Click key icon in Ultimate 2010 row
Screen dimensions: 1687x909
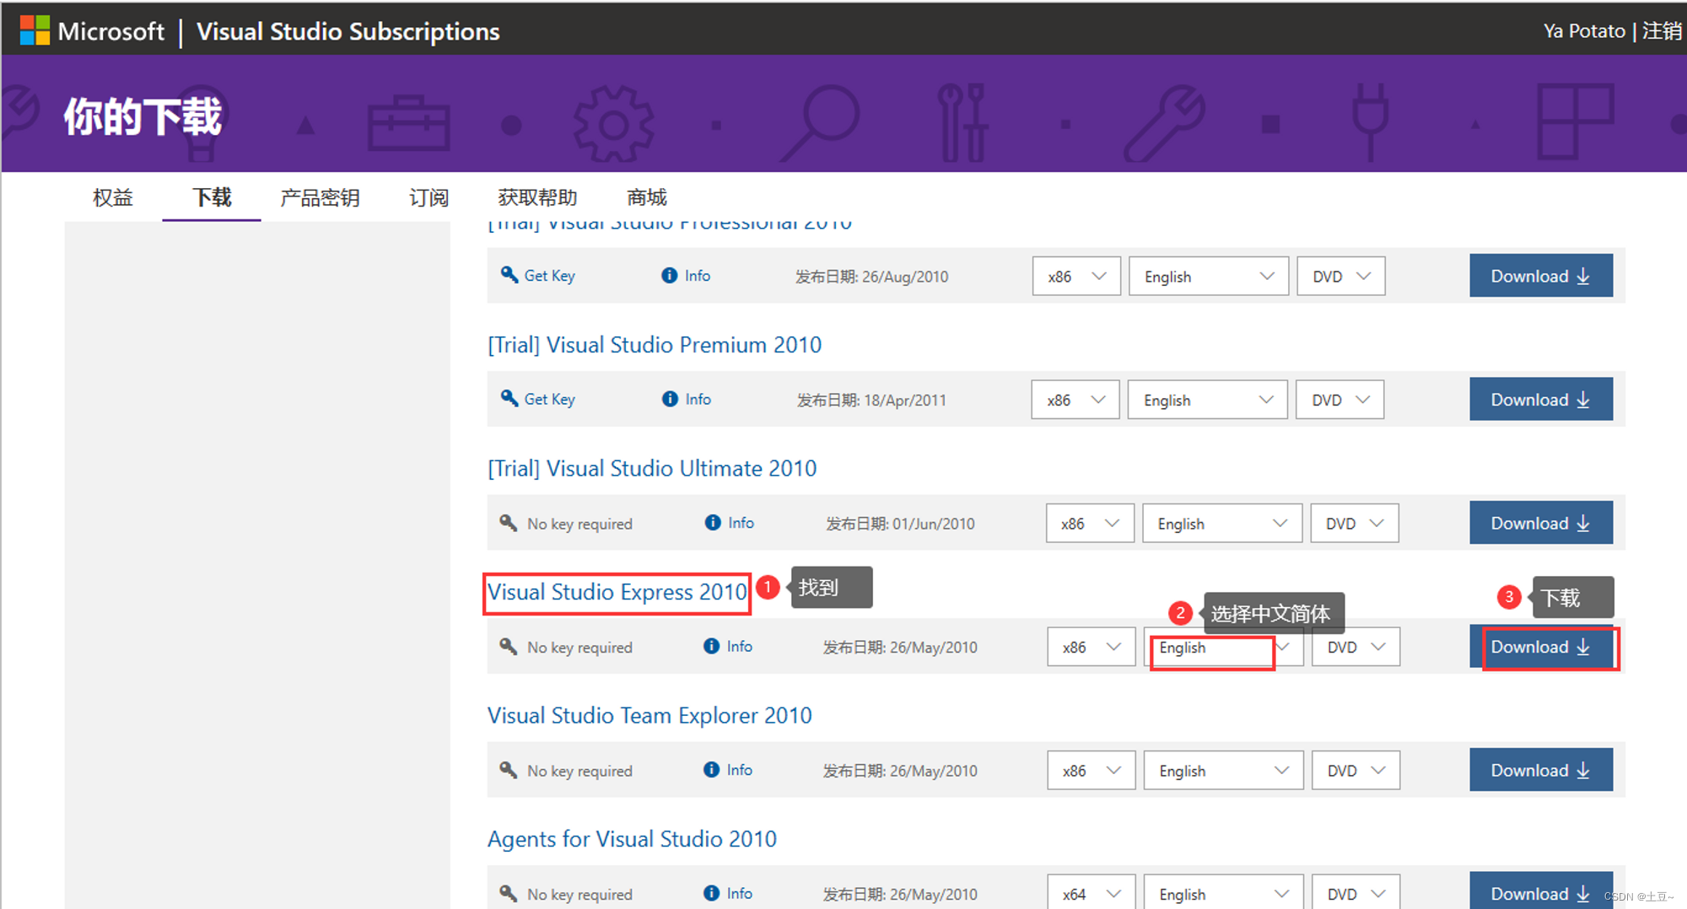point(508,523)
